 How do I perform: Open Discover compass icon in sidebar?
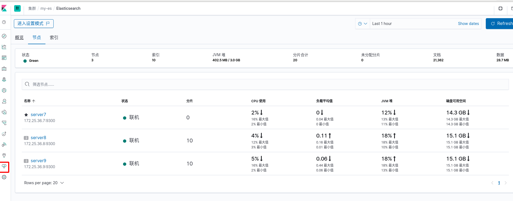4,36
